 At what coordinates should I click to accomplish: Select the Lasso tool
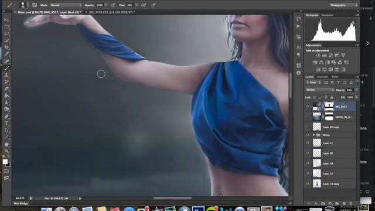[6, 33]
